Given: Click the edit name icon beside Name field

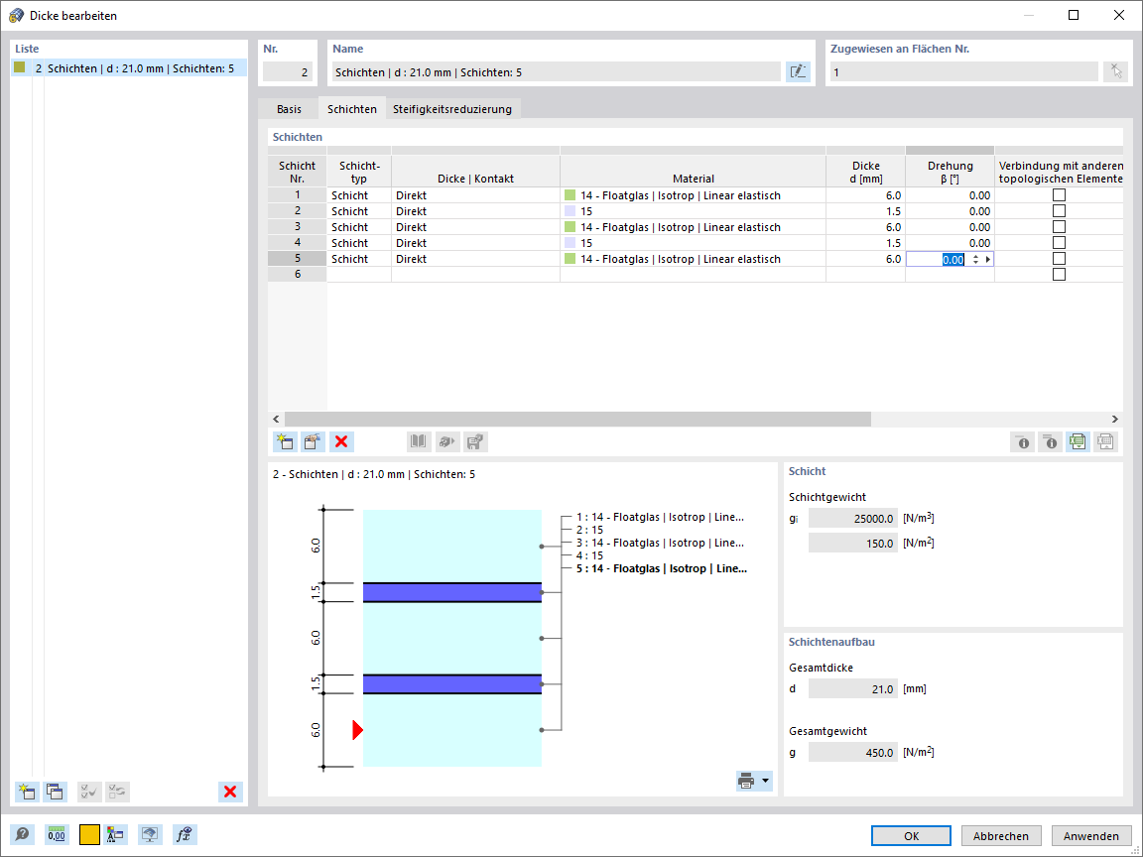Looking at the screenshot, I should [798, 72].
